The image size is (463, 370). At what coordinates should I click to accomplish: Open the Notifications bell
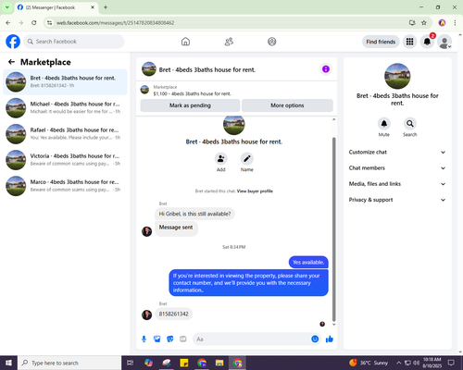click(427, 42)
